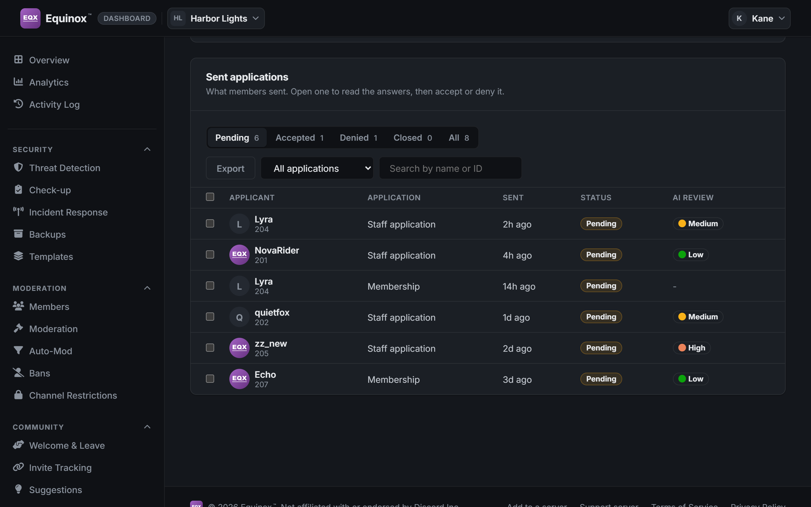Click the Members people icon
Viewport: 811px width, 507px height.
(18, 306)
